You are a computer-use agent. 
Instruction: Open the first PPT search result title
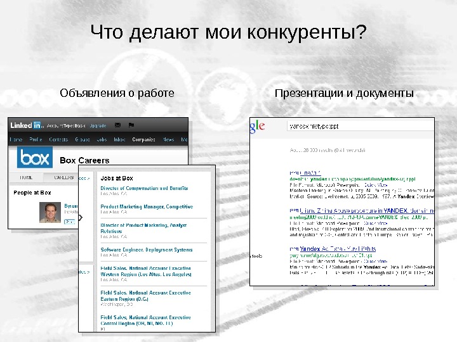(310, 173)
